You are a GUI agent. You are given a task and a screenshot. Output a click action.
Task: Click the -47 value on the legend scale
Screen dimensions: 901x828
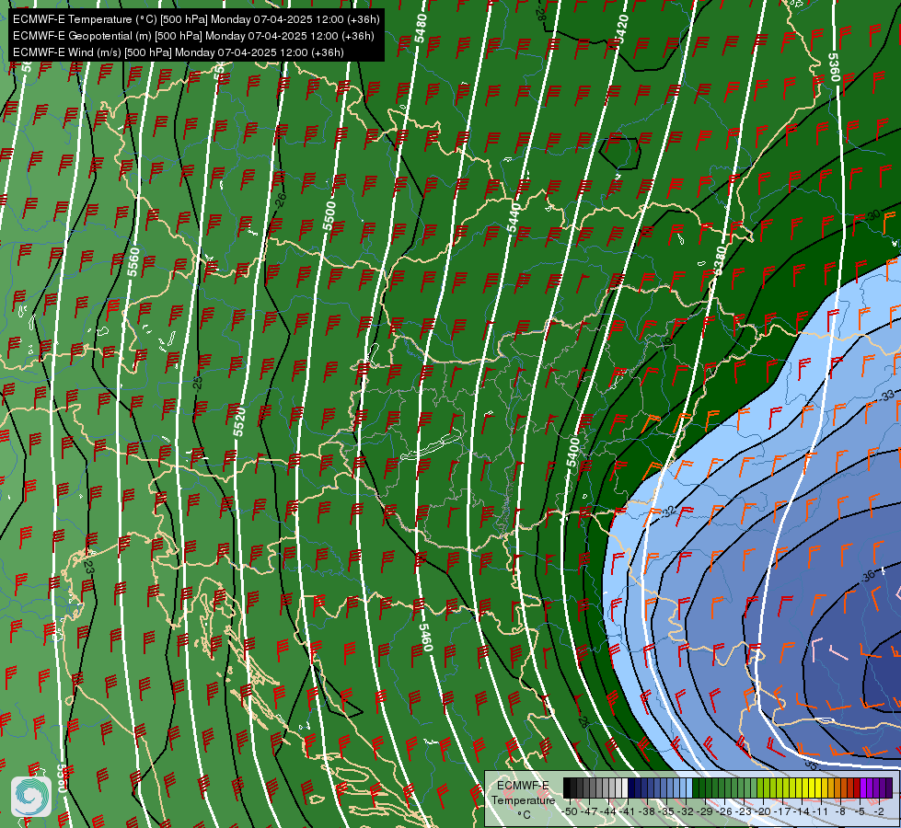pyautogui.click(x=588, y=811)
